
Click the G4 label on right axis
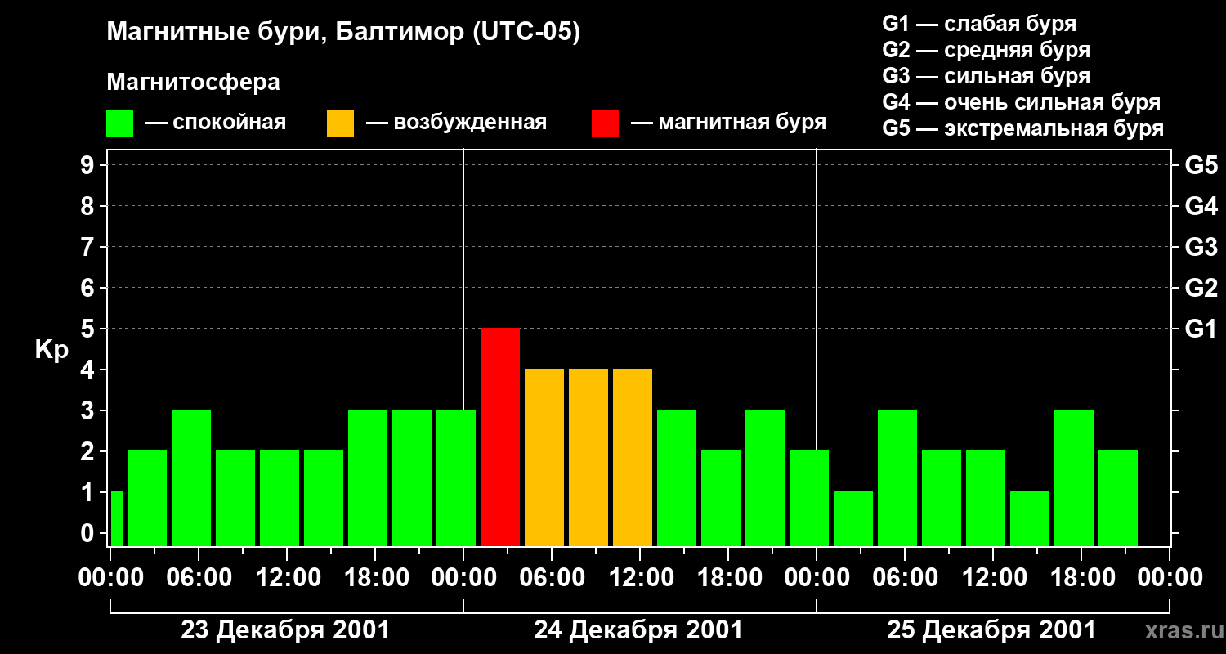coord(1201,206)
